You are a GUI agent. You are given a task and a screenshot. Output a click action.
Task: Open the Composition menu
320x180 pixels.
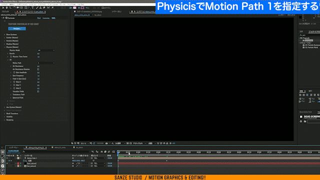pyautogui.click(x=22, y=4)
